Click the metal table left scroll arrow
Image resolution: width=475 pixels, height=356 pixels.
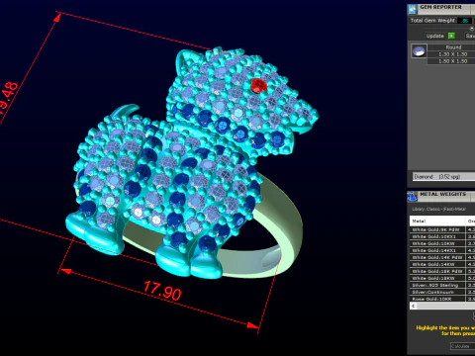[413, 306]
